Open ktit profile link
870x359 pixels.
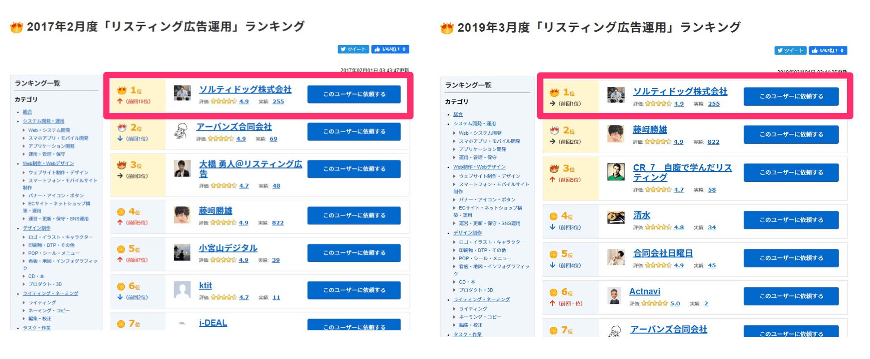point(205,286)
